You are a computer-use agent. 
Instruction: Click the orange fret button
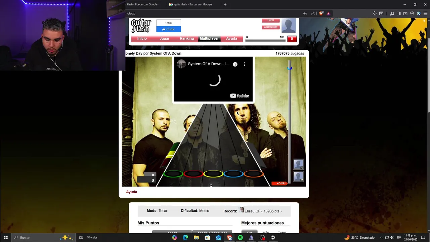click(x=253, y=174)
